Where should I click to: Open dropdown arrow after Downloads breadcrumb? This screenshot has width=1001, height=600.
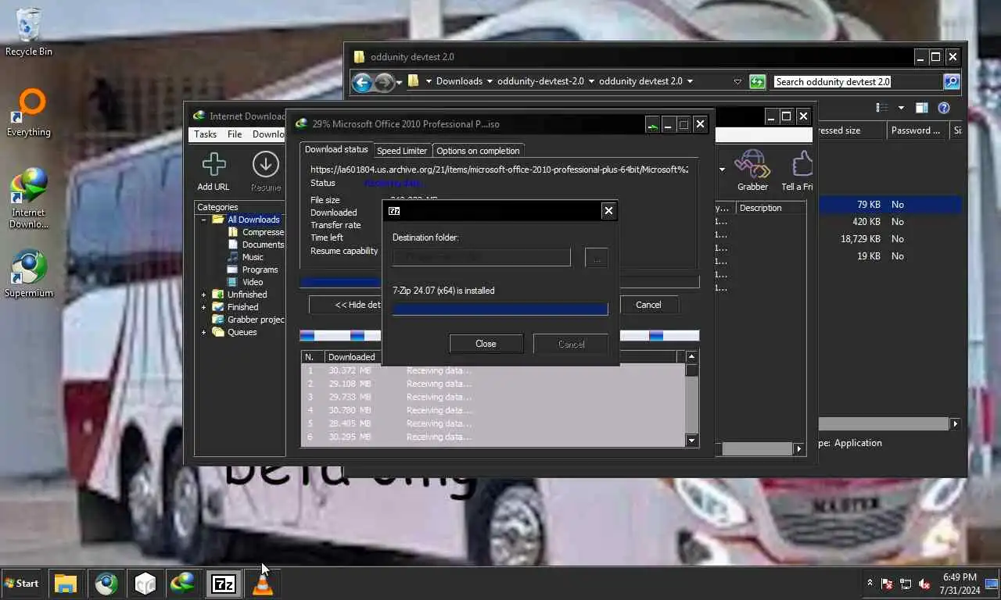[490, 81]
